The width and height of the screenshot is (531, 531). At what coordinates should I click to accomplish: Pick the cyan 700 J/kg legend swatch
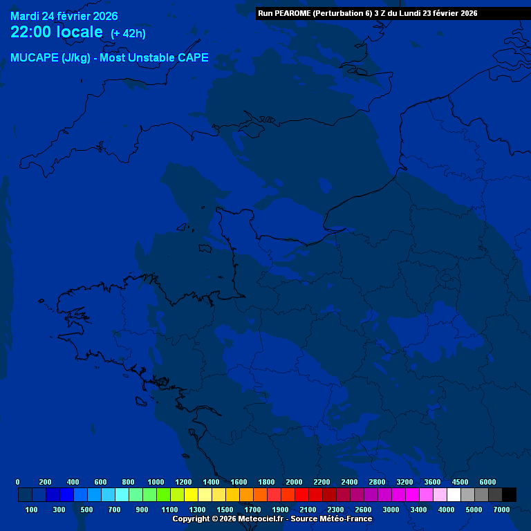pyautogui.click(x=122, y=494)
